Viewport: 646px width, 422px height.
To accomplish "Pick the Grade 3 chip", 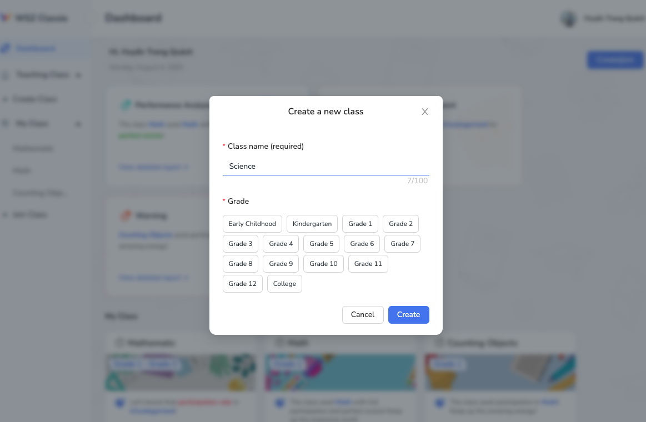I will (241, 244).
